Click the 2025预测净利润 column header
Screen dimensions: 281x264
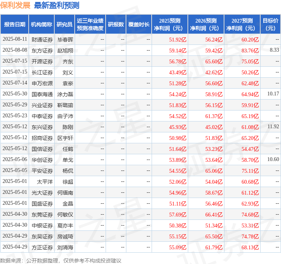[170, 25]
